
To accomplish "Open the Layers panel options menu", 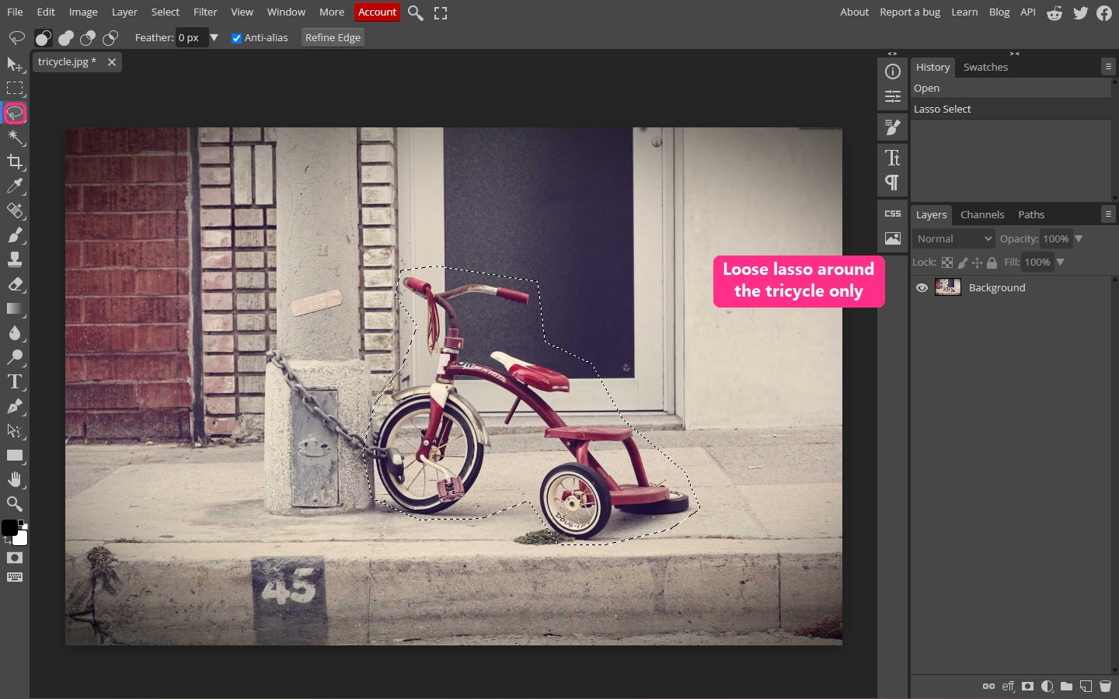I will (1108, 214).
